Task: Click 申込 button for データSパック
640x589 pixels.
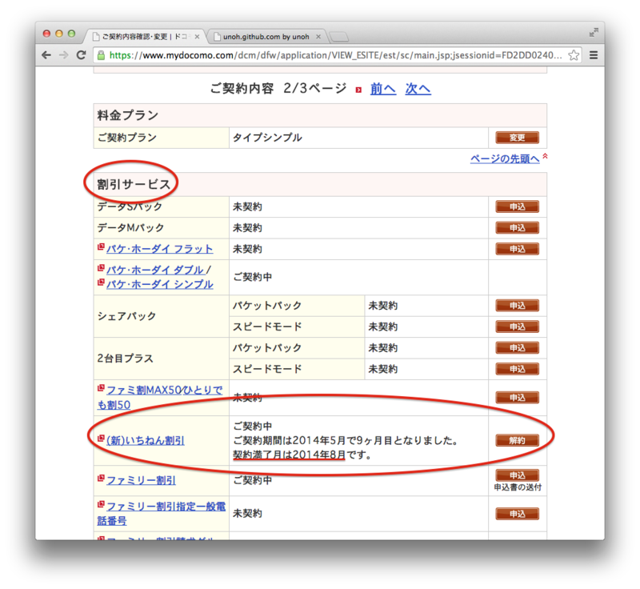Action: [x=517, y=206]
